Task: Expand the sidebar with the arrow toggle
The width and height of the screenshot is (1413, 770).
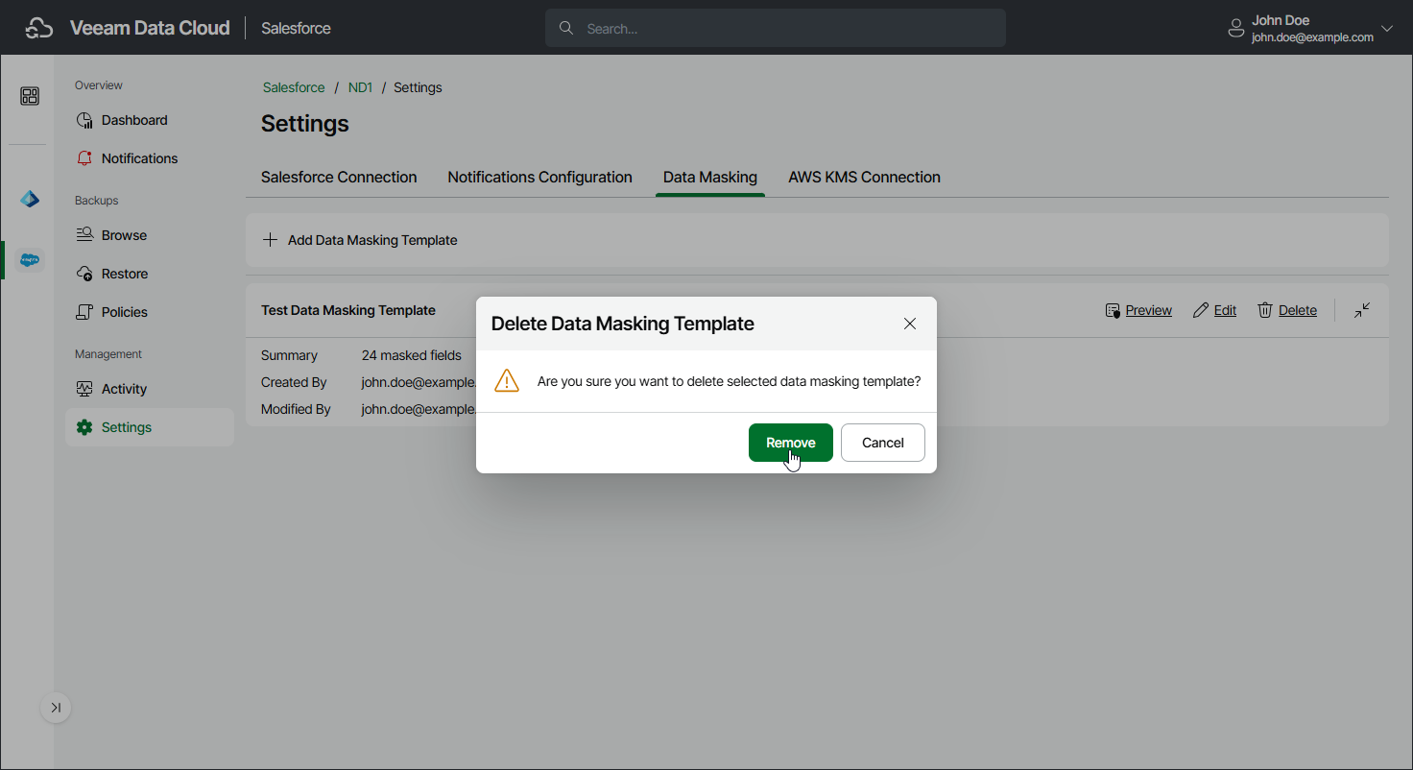Action: [56, 708]
